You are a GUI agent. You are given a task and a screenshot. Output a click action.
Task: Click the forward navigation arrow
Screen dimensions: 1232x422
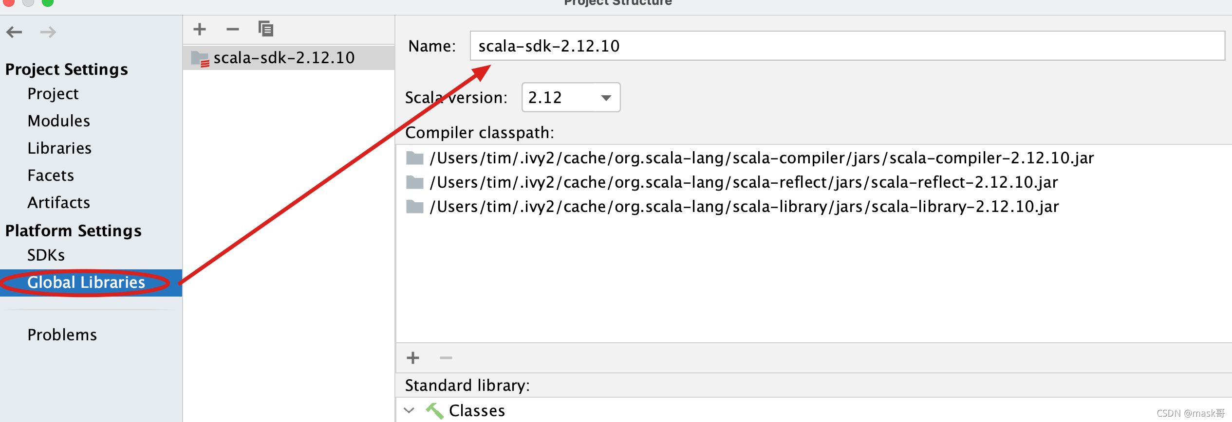pyautogui.click(x=48, y=32)
